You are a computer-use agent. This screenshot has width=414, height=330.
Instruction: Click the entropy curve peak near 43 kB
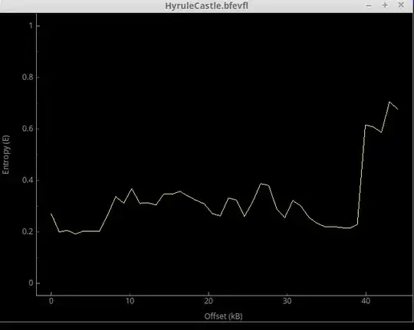click(x=389, y=102)
